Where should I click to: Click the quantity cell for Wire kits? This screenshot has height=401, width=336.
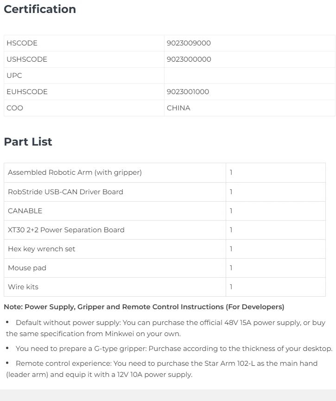point(276,287)
